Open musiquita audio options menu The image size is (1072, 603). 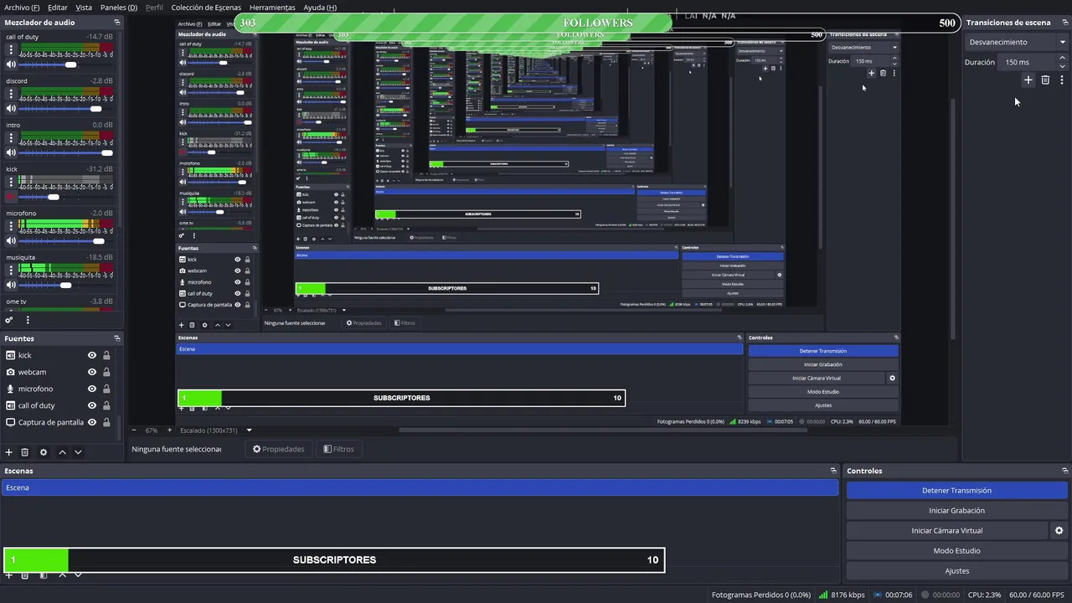point(11,270)
